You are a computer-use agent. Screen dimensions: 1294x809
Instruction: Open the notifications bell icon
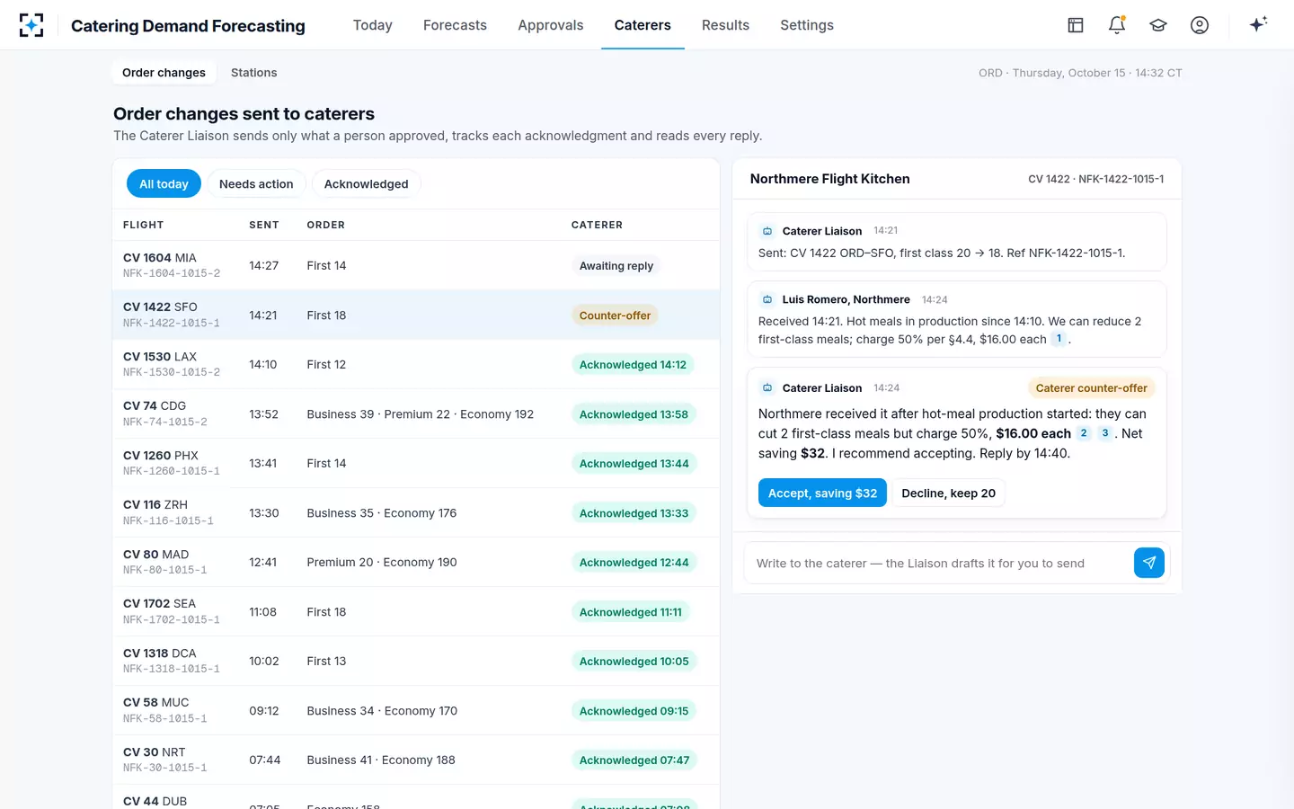[x=1117, y=25]
